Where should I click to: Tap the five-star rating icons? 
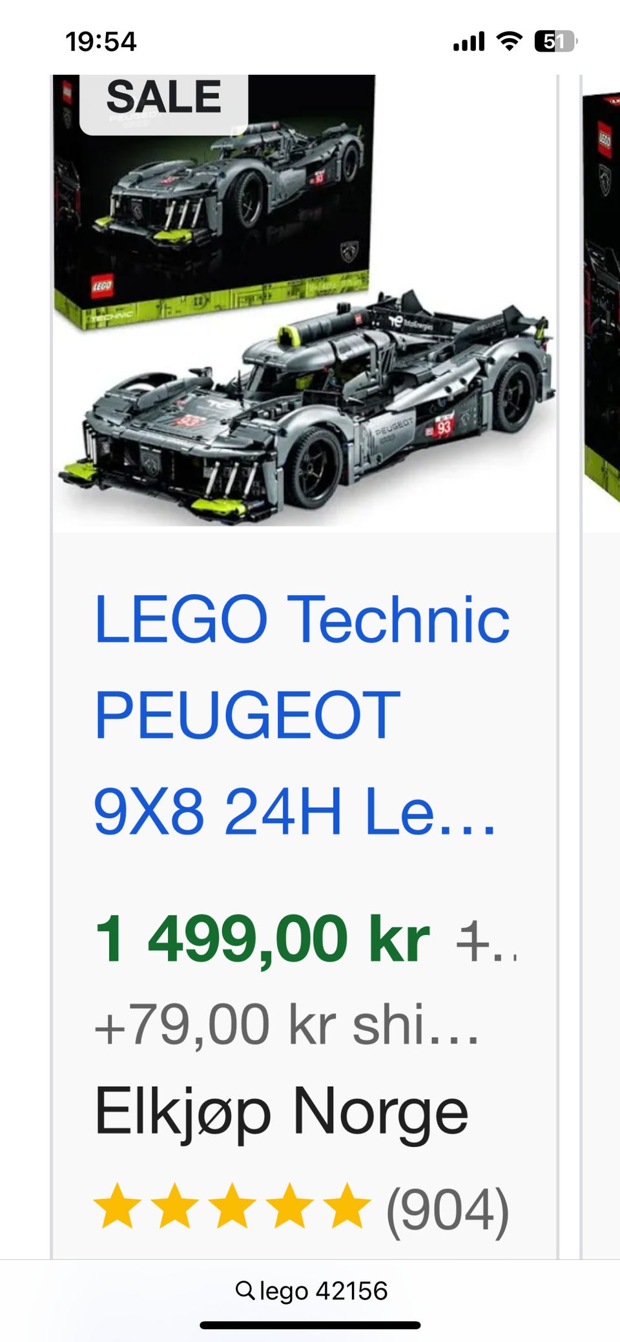point(232,1205)
